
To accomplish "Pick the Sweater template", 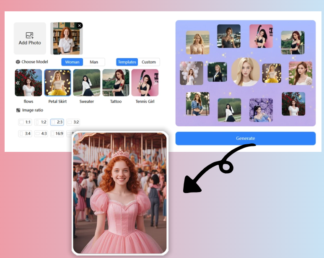I will pyautogui.click(x=87, y=83).
